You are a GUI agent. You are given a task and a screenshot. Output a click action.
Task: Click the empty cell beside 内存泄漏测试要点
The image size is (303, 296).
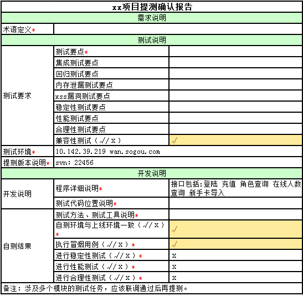click(x=235, y=84)
